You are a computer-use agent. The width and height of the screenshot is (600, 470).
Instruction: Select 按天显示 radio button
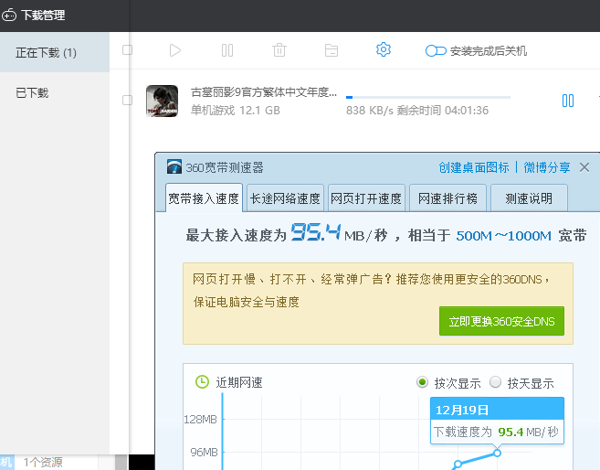[x=495, y=382]
